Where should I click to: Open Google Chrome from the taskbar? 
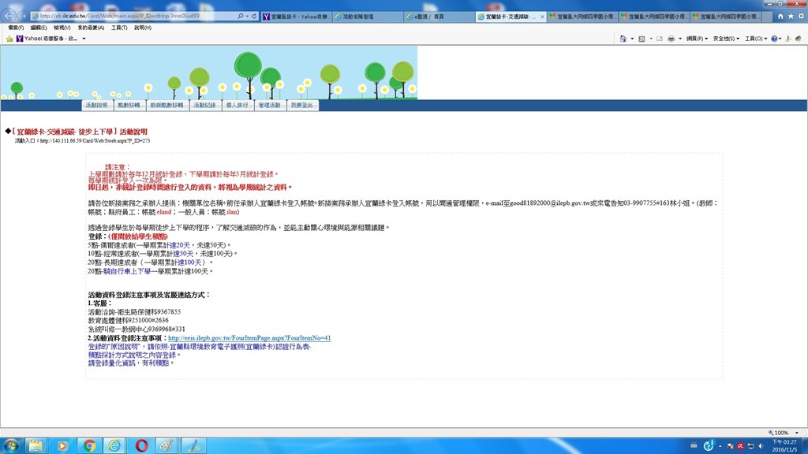click(x=89, y=445)
